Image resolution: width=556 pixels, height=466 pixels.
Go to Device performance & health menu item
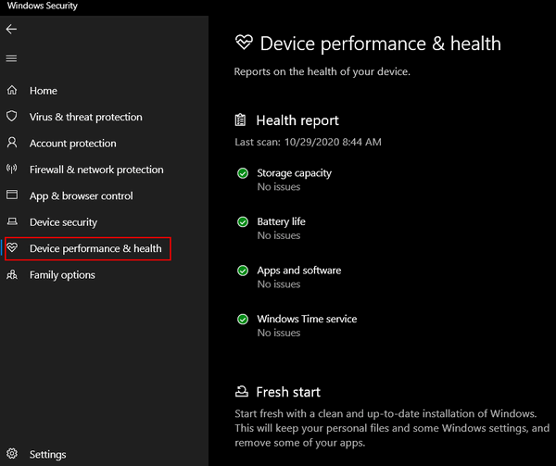tap(88, 249)
